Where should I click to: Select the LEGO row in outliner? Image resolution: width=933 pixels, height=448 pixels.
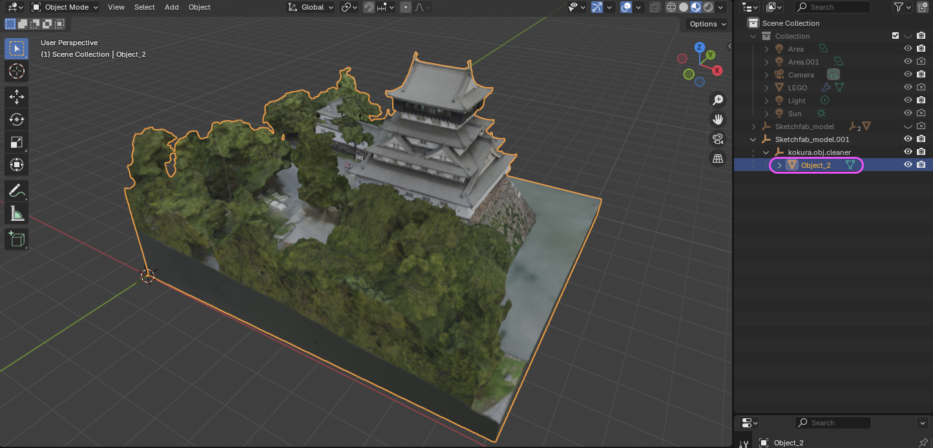pyautogui.click(x=833, y=88)
